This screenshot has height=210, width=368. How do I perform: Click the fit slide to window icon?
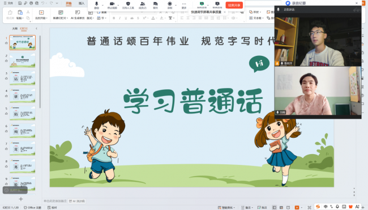(310, 207)
